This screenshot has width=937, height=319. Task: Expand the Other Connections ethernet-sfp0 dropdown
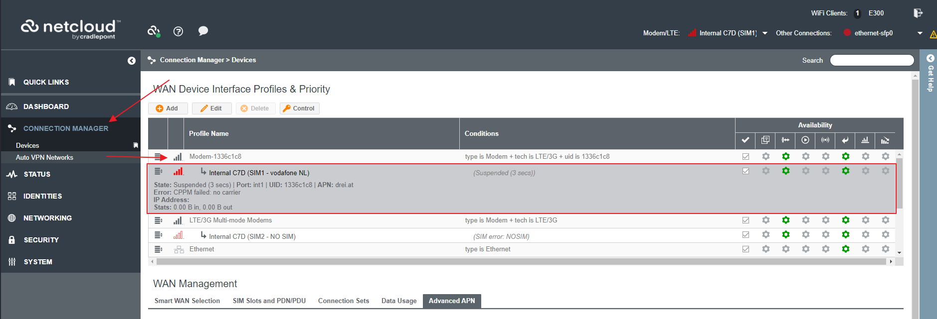[920, 33]
